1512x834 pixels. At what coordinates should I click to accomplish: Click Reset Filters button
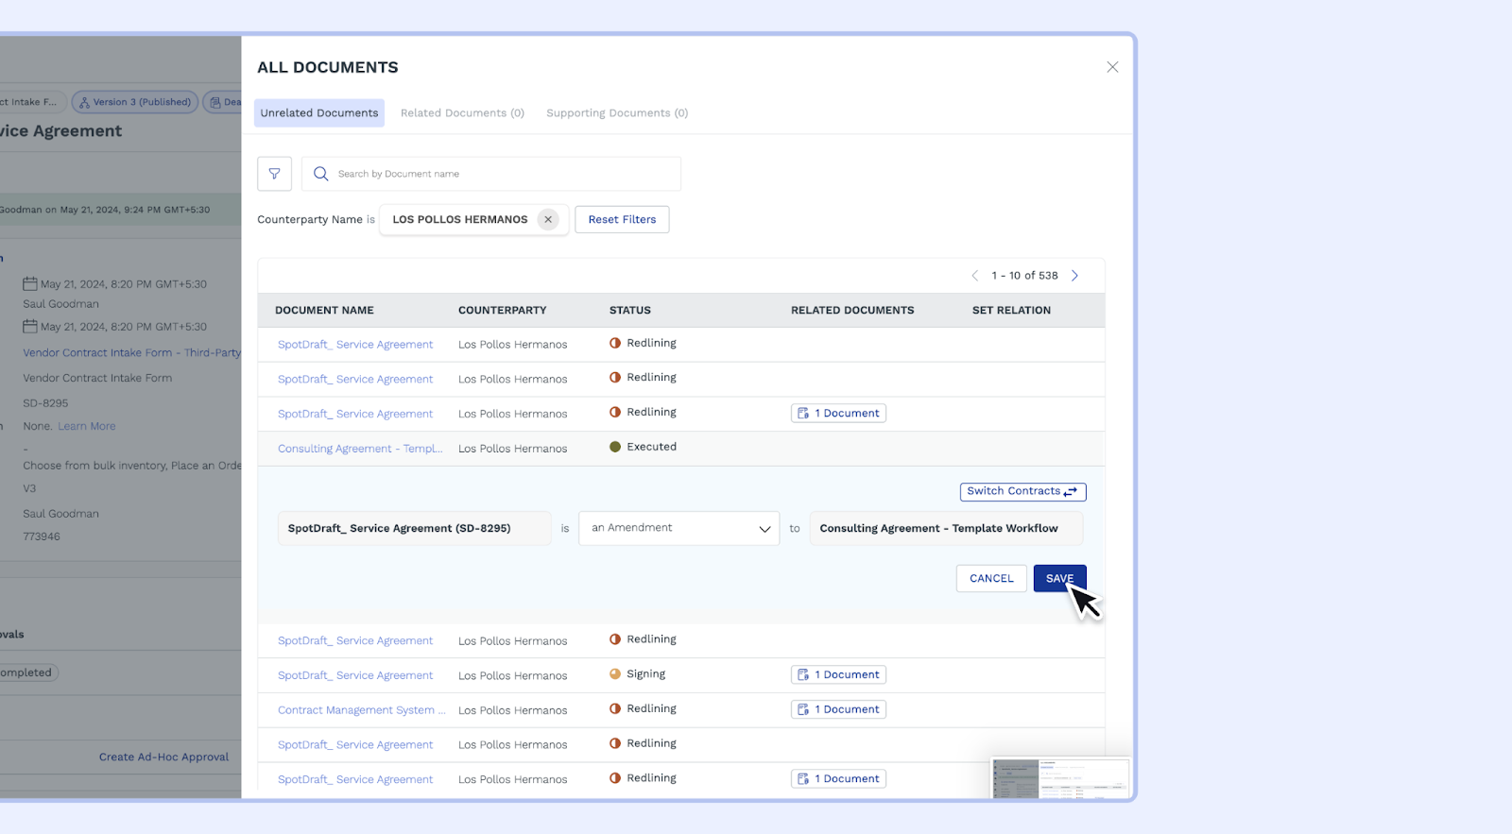click(622, 219)
